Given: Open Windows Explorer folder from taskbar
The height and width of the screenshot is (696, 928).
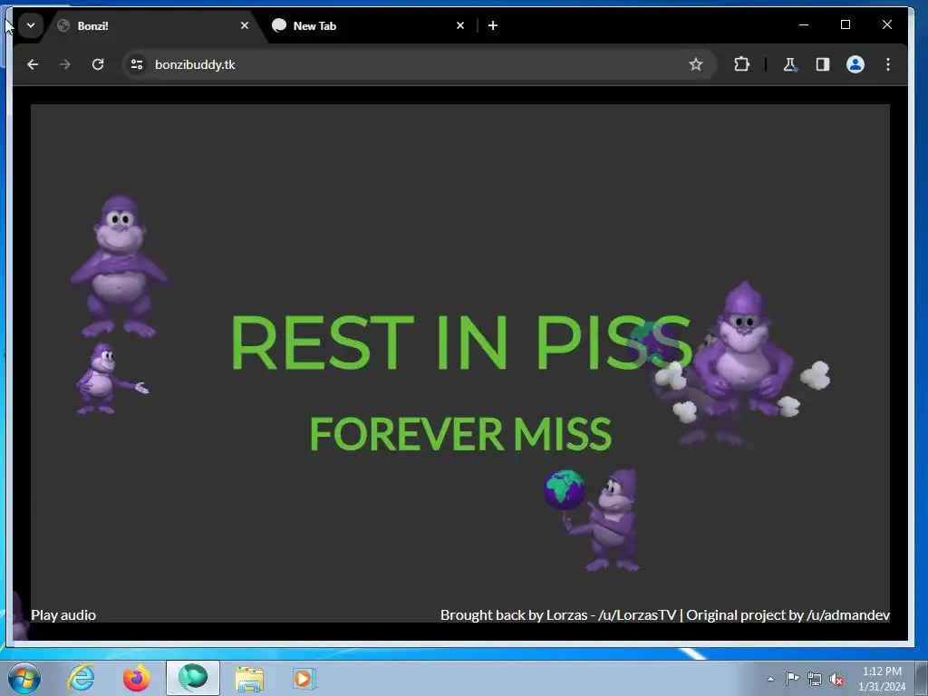Looking at the screenshot, I should 249,678.
